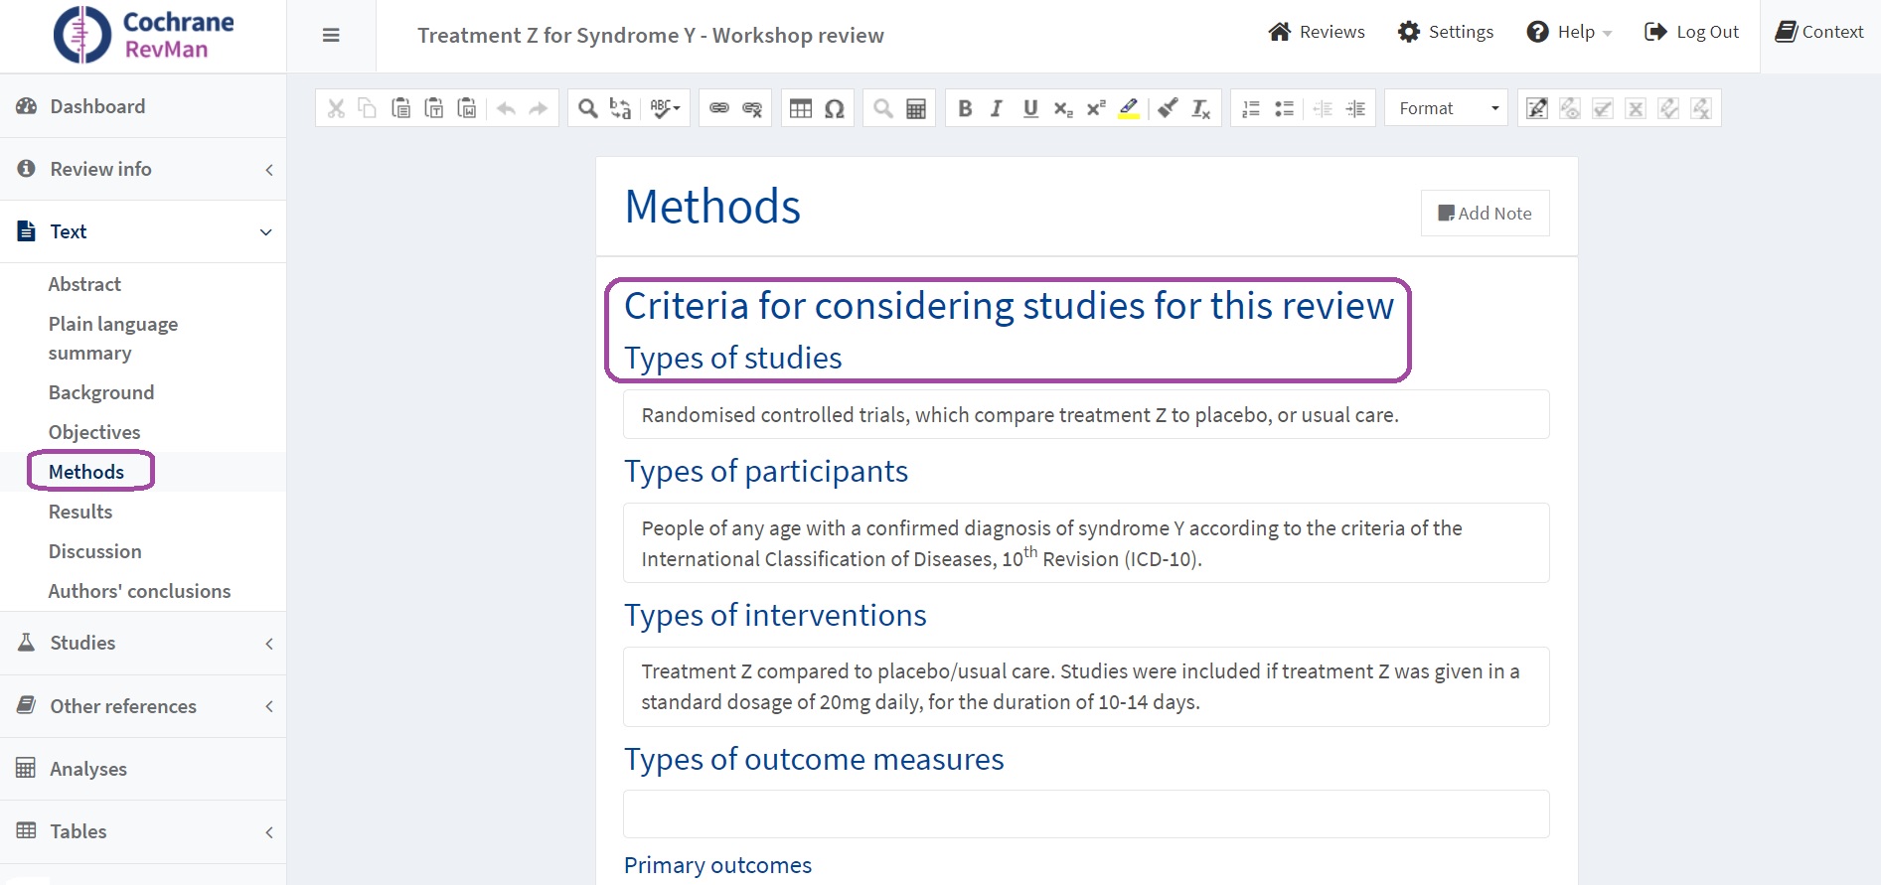Go to Dashboard in the sidebar
This screenshot has height=885, width=1881.
point(97,106)
